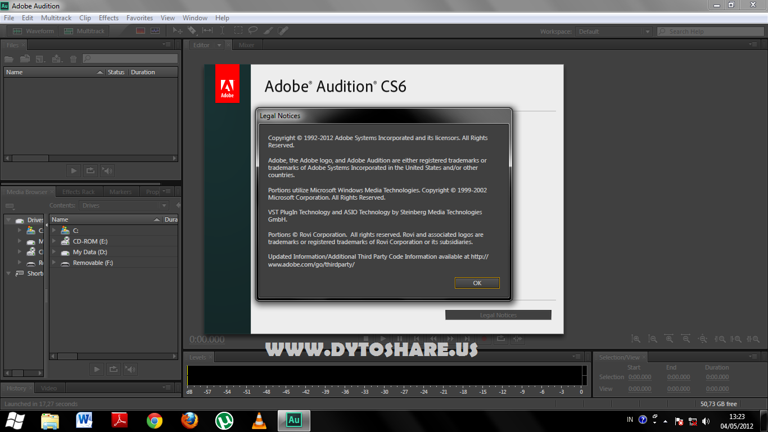768x432 pixels.
Task: Click OK in the Legal Notices dialog
Action: pos(477,283)
